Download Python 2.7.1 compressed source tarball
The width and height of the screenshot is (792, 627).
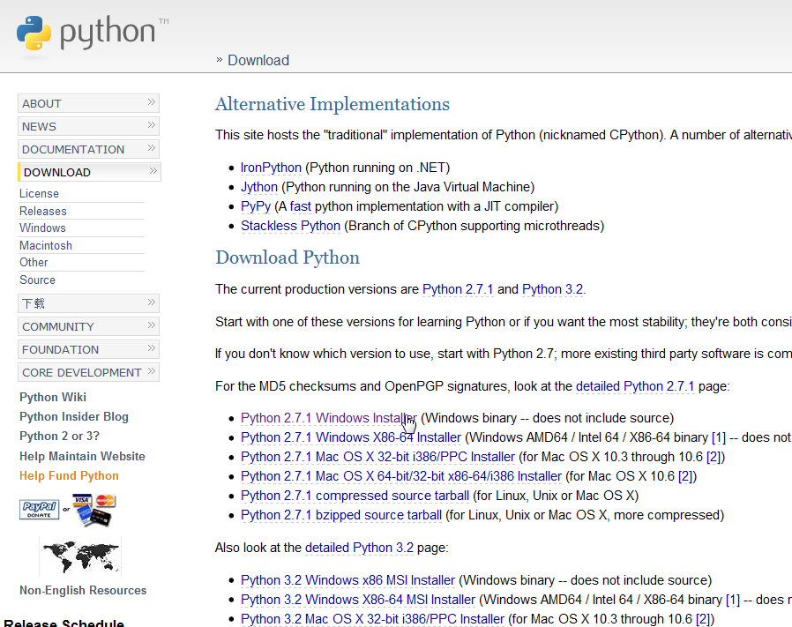355,495
